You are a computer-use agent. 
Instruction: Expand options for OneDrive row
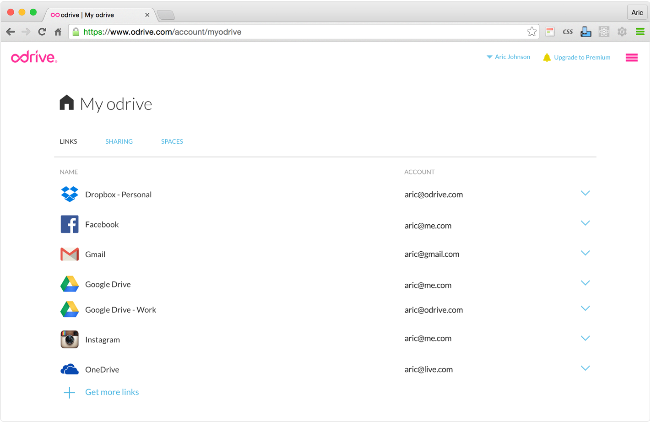point(585,368)
